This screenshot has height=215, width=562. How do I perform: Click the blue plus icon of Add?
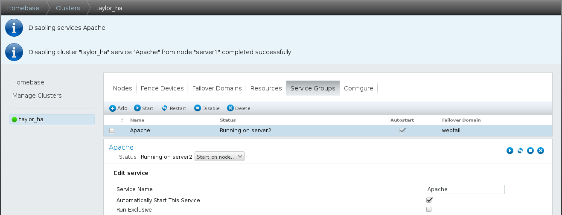113,108
